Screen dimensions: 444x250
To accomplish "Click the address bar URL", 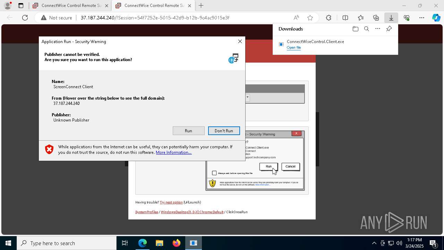I will pos(155,18).
